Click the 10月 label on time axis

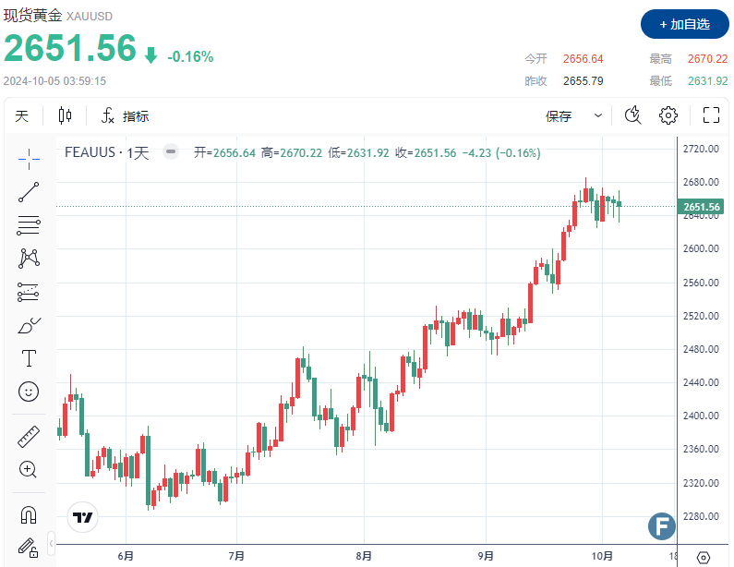coord(602,556)
